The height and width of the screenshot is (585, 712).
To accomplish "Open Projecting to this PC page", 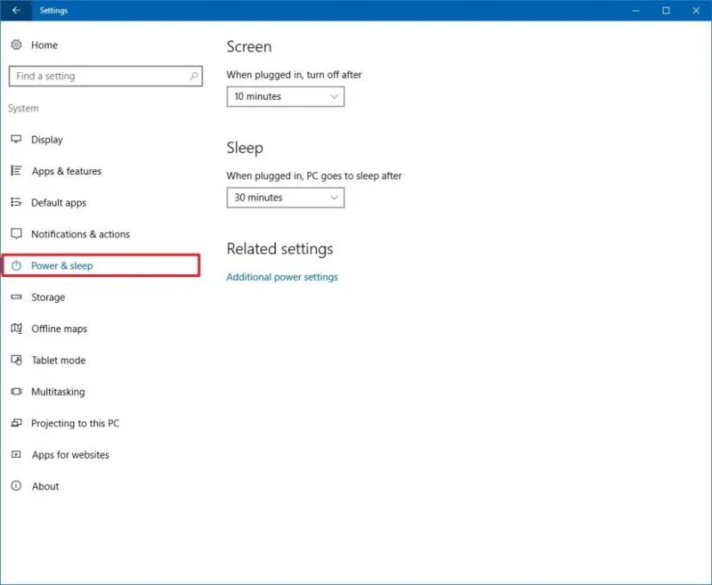I will 76,423.
